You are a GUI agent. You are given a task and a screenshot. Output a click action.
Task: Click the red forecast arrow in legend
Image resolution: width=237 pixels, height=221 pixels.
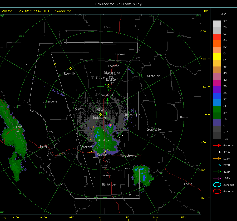pyautogui.click(x=217, y=145)
